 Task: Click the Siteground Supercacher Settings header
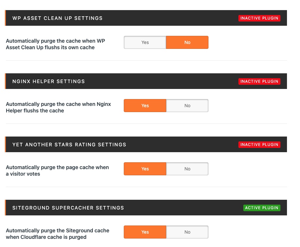pos(68,208)
